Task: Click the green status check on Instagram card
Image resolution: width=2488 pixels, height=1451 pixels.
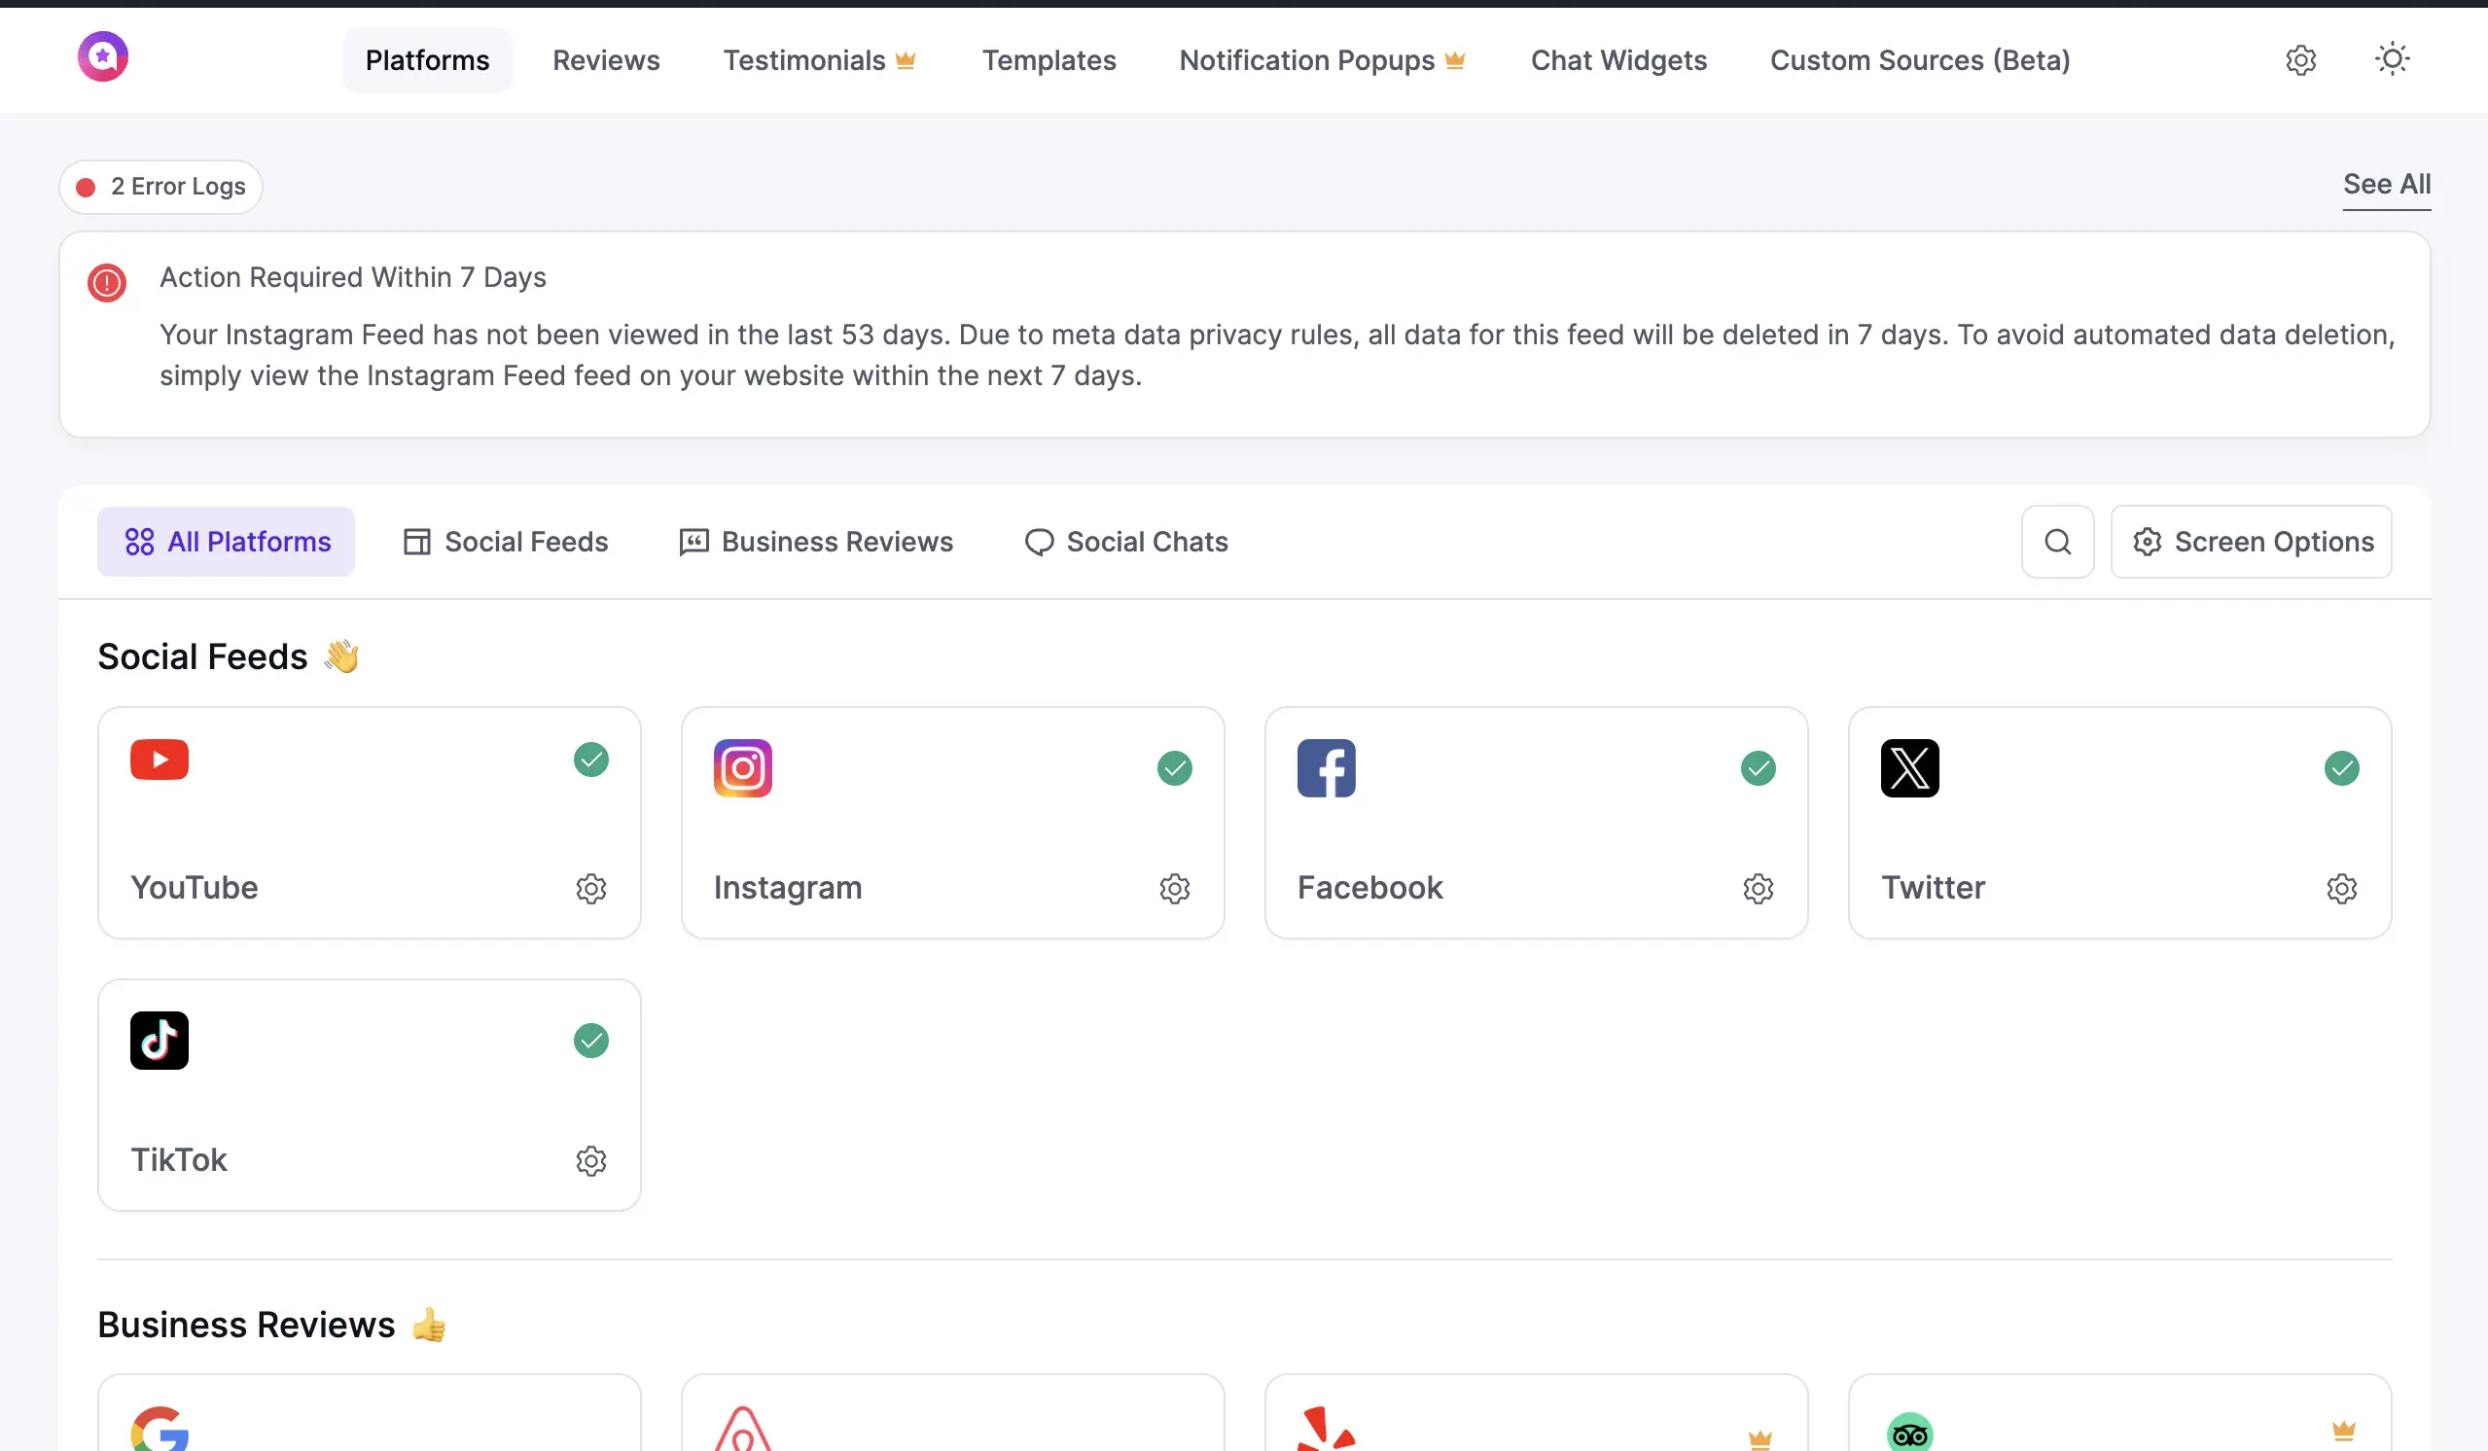Action: pos(1175,768)
